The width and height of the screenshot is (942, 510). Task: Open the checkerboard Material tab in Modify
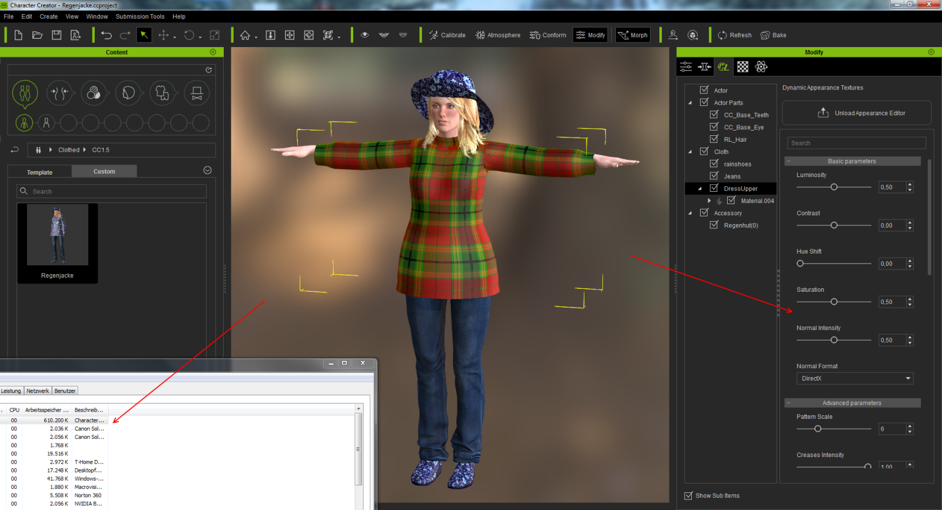(743, 67)
